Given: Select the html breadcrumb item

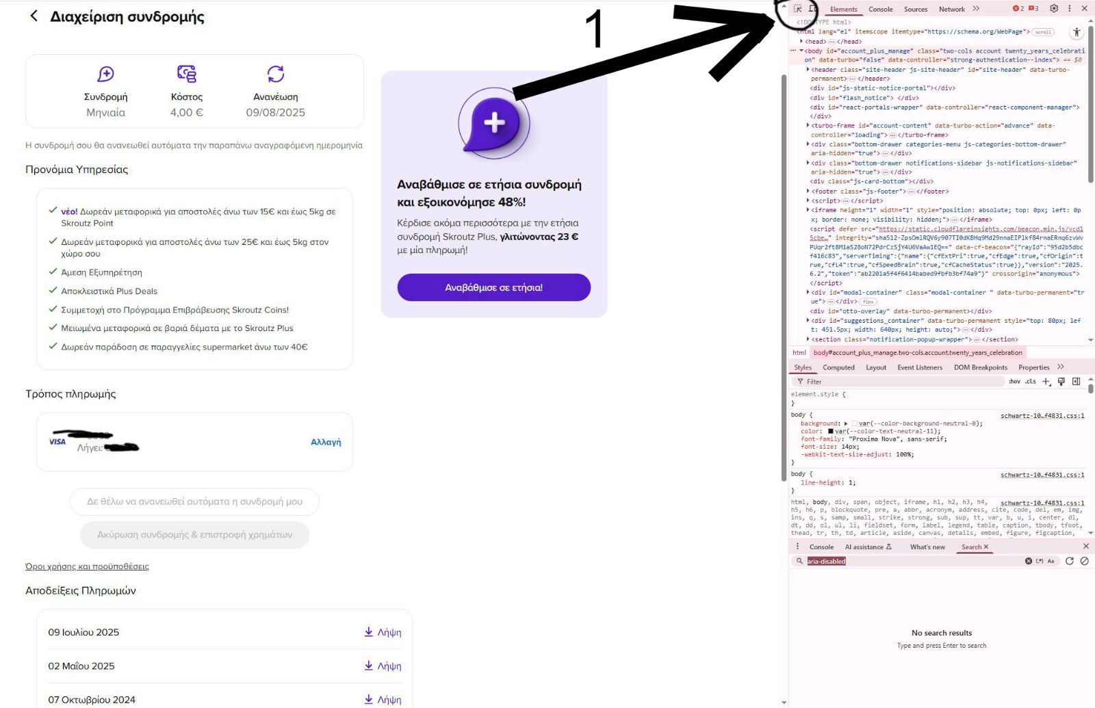Looking at the screenshot, I should point(799,352).
